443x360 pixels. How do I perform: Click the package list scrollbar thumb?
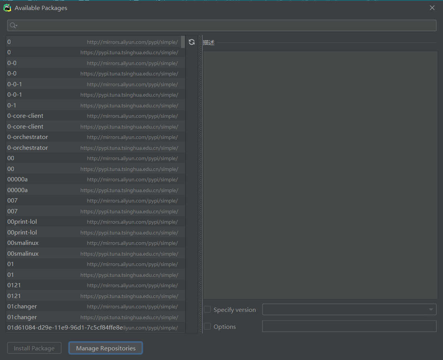point(183,42)
